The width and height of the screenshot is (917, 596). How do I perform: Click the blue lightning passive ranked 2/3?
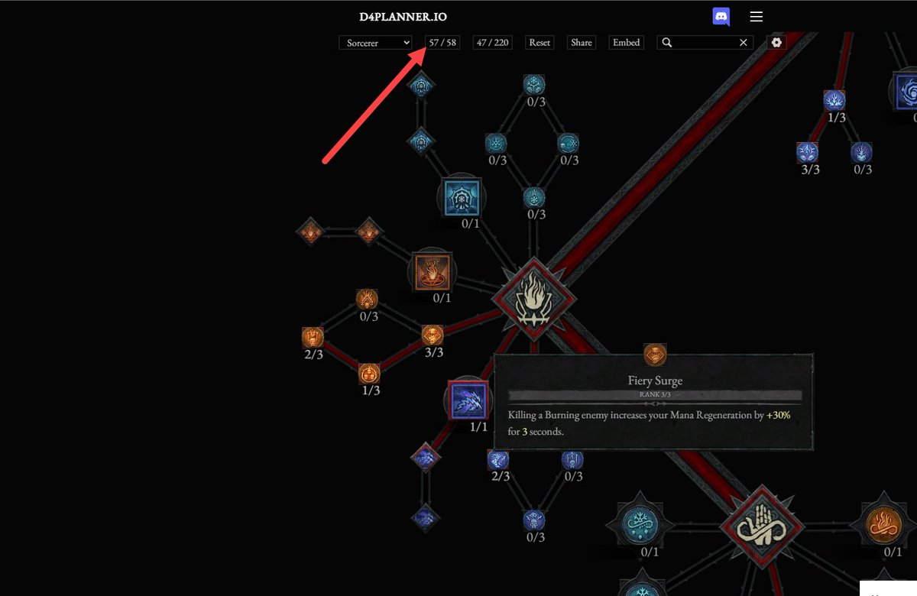[x=498, y=459]
